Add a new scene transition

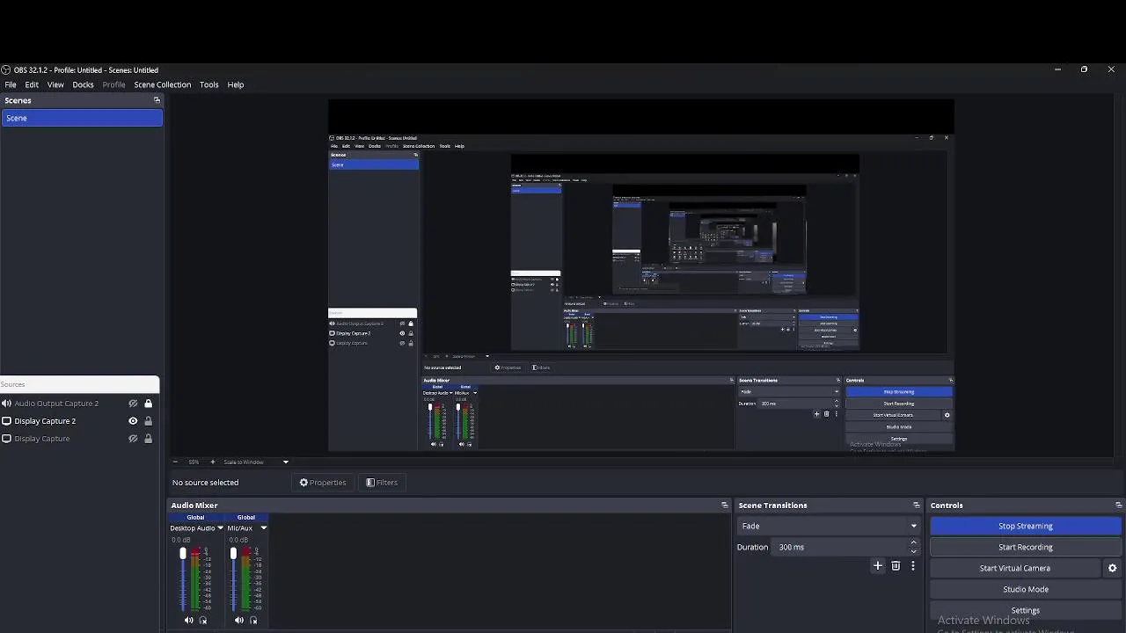877,566
